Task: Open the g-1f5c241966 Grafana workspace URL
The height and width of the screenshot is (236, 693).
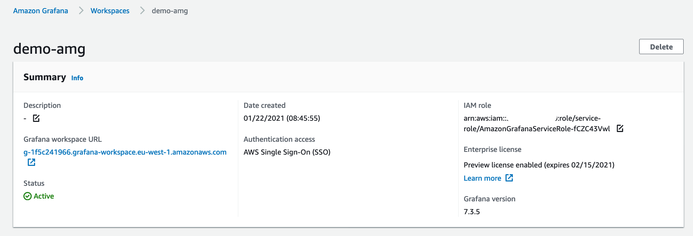Action: coord(125,152)
